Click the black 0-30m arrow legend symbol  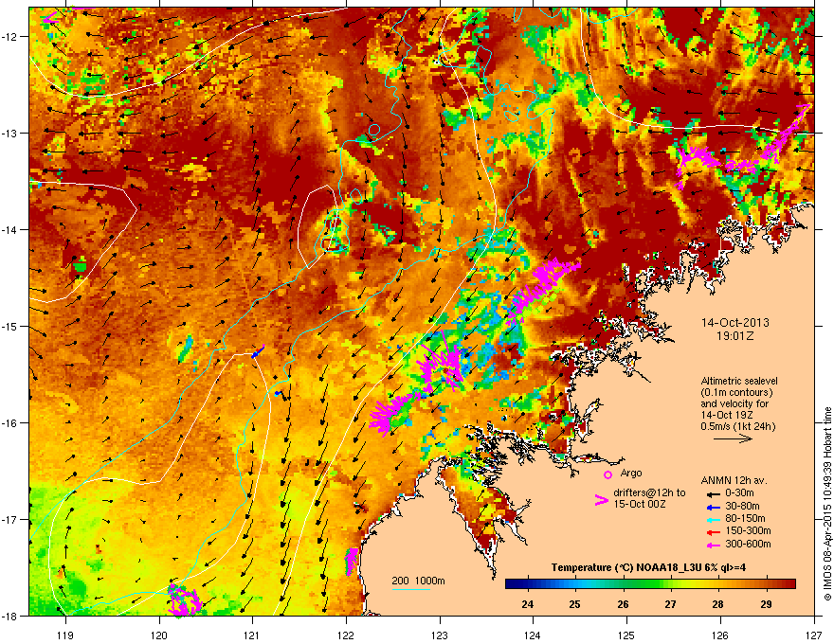713,493
